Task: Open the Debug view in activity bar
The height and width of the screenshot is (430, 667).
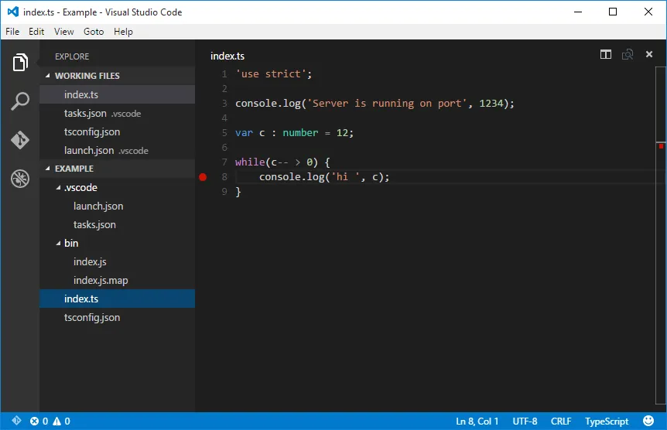Action: 20,179
